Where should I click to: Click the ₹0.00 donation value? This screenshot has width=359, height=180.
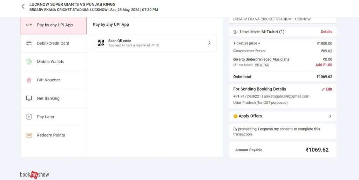pyautogui.click(x=328, y=59)
